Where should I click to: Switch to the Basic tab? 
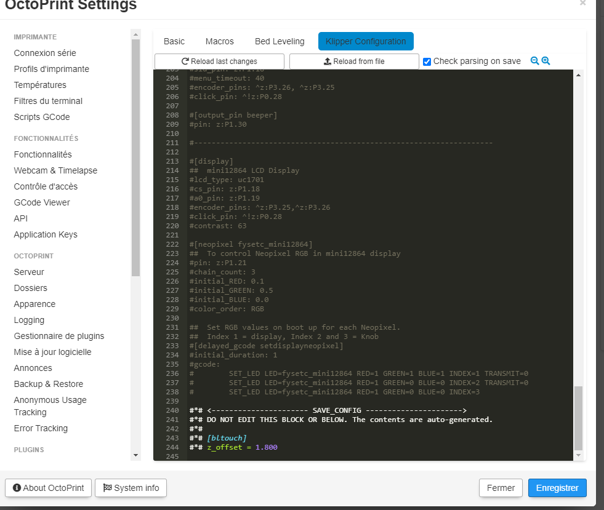[174, 41]
